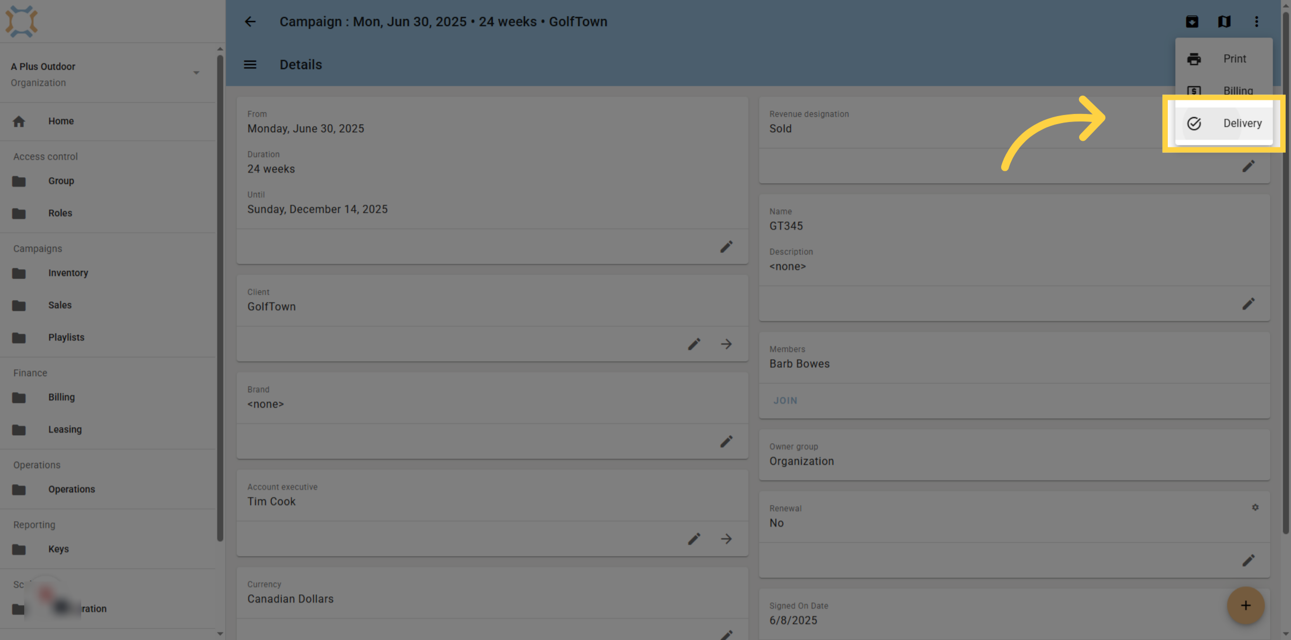Image resolution: width=1291 pixels, height=640 pixels.
Task: Expand the A Plus Outdoor organization dropdown
Action: point(196,73)
